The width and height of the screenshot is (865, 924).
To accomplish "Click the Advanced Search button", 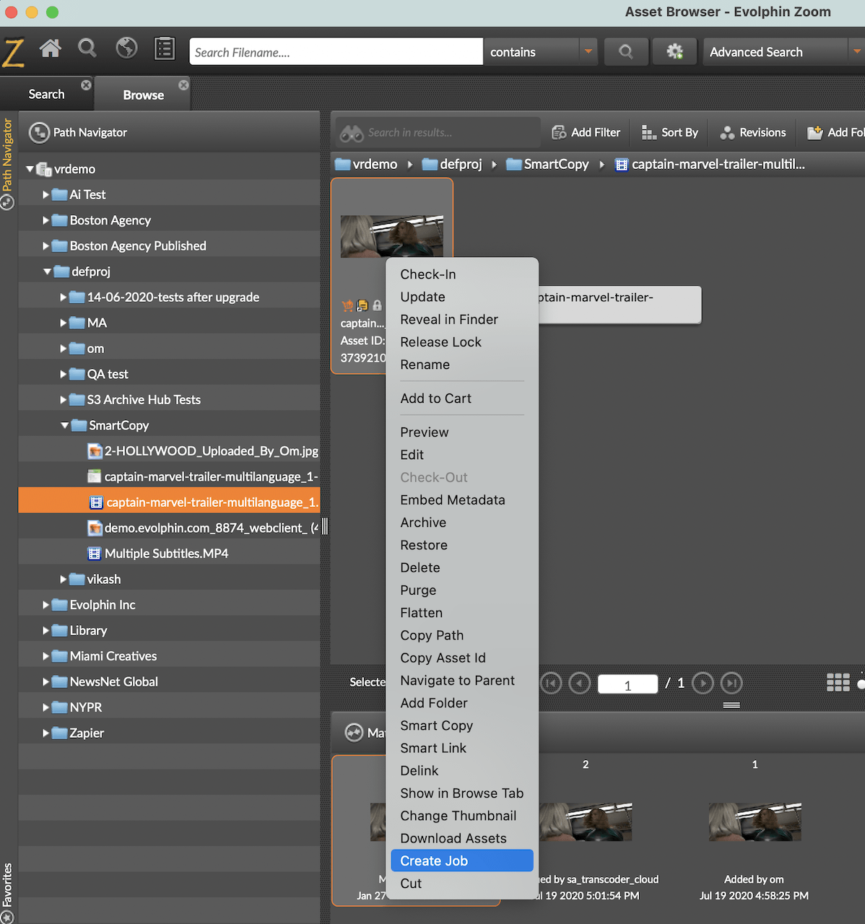I will point(775,51).
